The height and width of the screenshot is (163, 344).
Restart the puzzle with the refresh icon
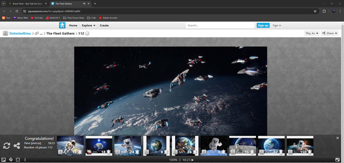[7, 146]
